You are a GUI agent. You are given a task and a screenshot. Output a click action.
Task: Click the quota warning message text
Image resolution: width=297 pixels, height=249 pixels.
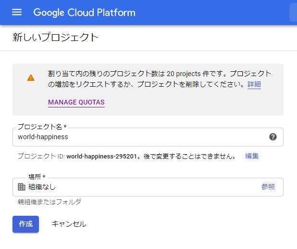[160, 79]
